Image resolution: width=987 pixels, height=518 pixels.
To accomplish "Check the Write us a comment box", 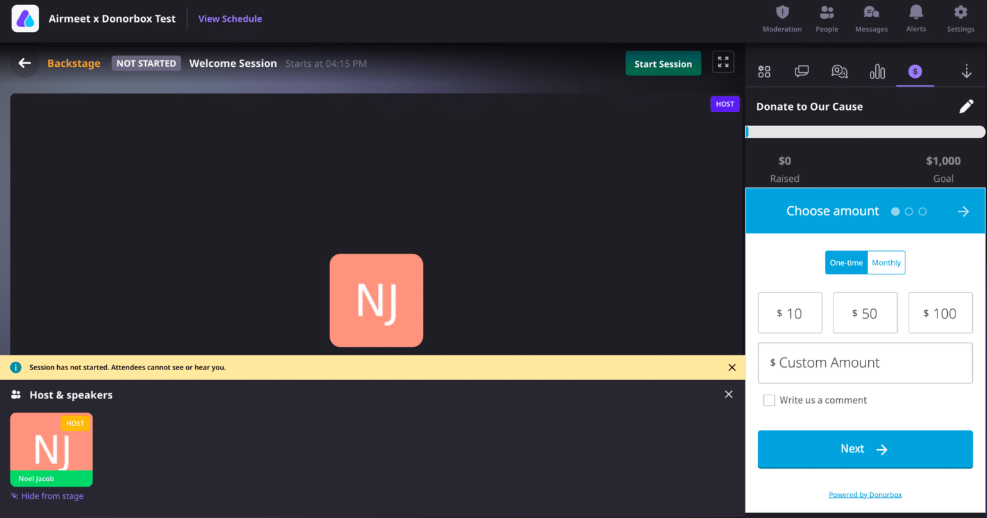I will [769, 400].
